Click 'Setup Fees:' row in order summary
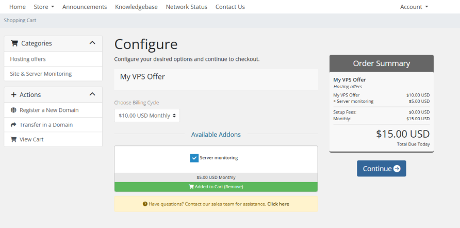Image resolution: width=460 pixels, height=228 pixels. click(x=382, y=112)
